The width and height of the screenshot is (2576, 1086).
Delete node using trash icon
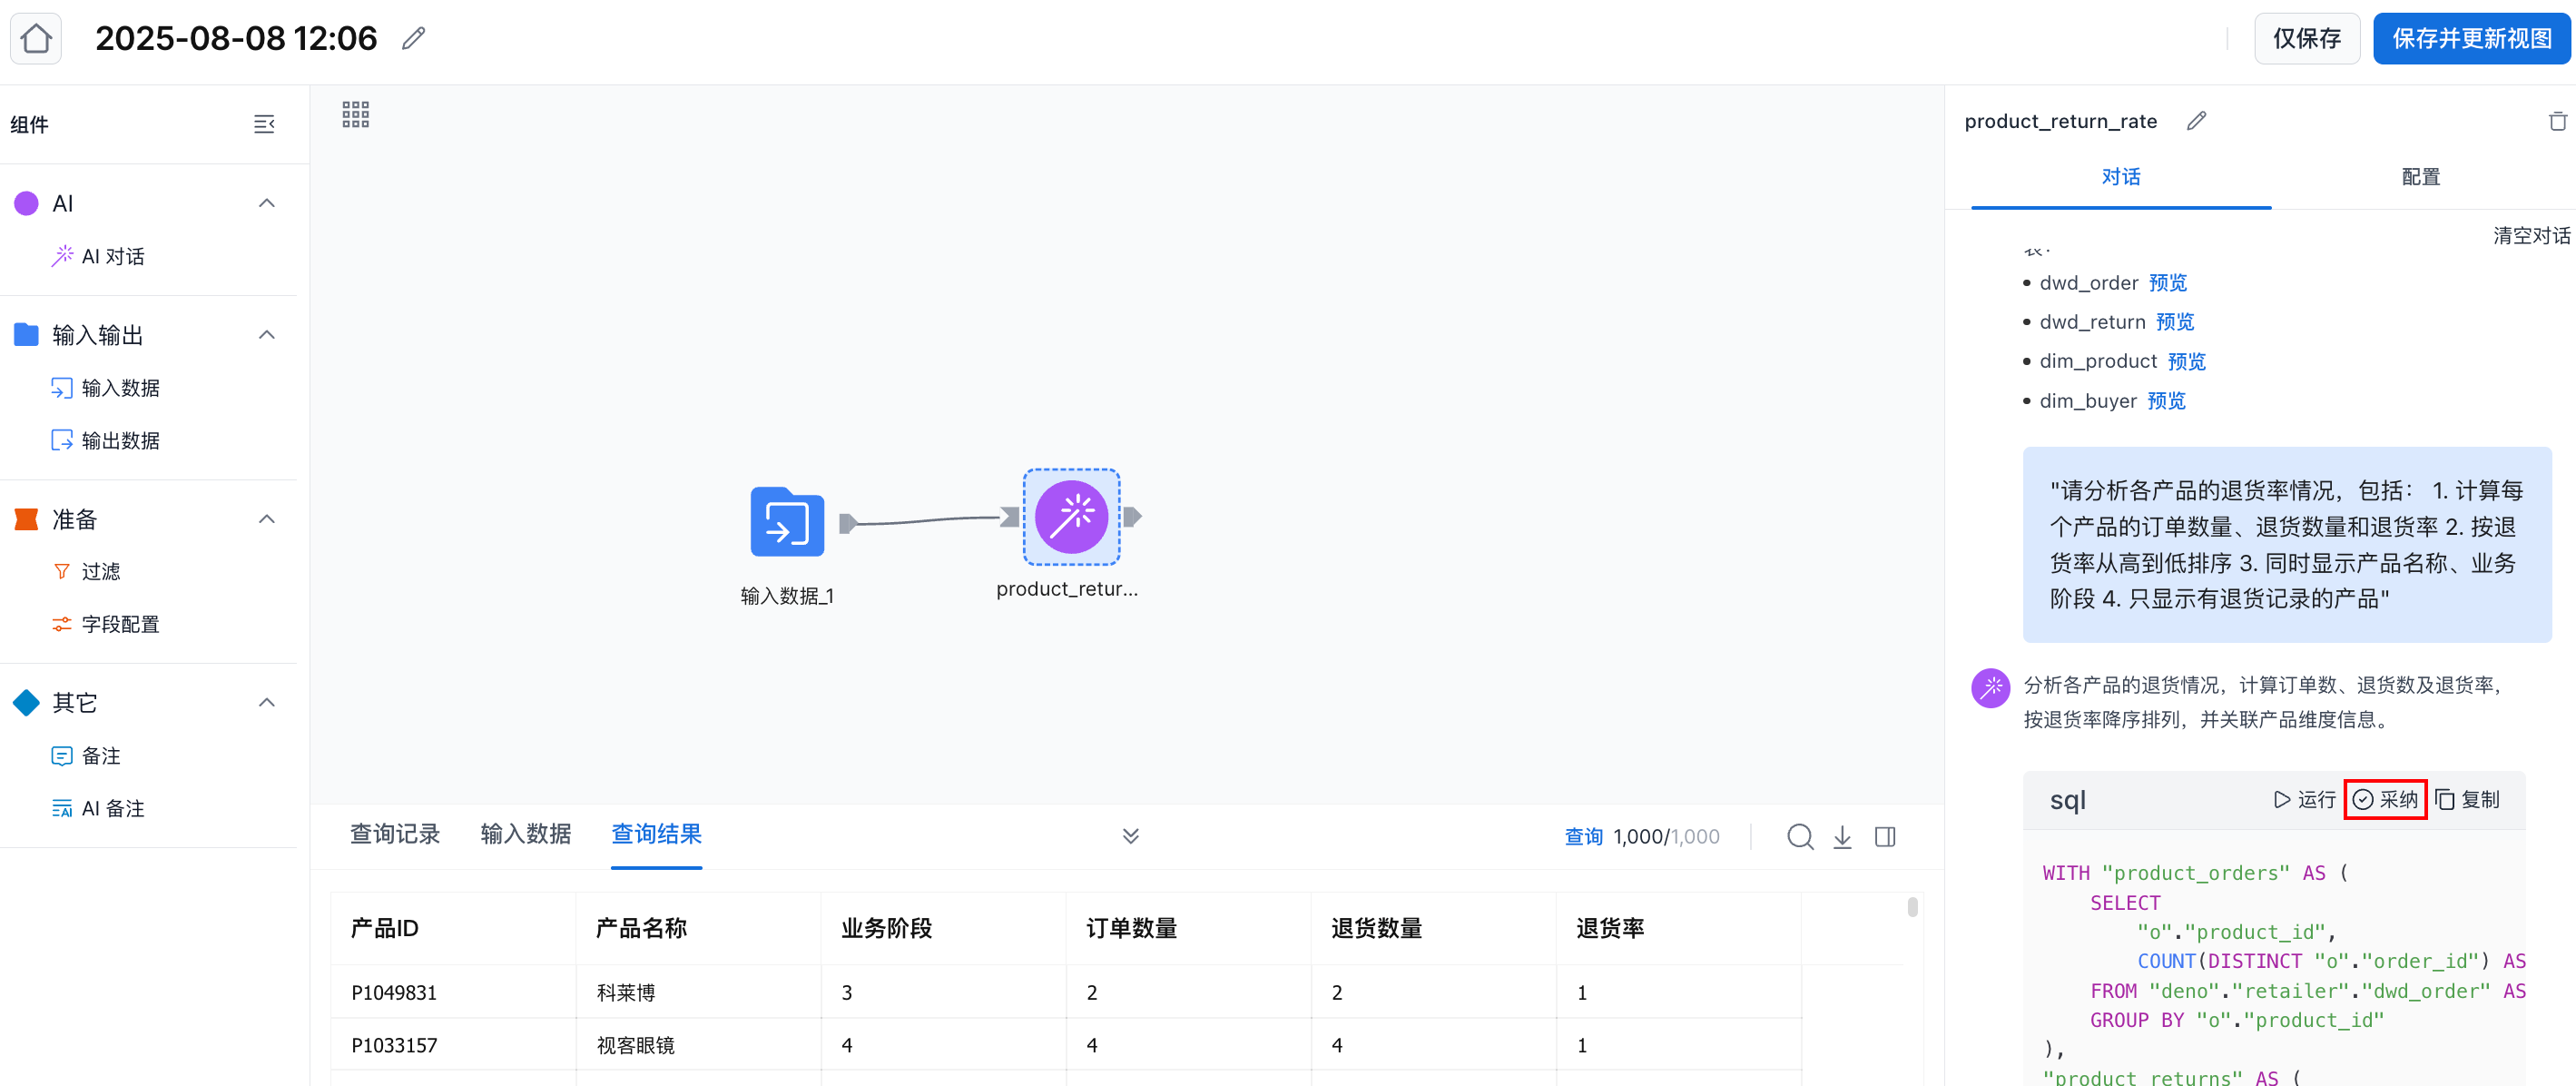point(2557,121)
